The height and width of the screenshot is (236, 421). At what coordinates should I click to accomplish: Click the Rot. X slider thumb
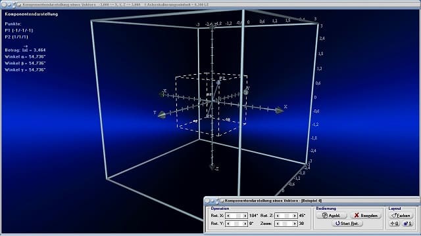237,216
